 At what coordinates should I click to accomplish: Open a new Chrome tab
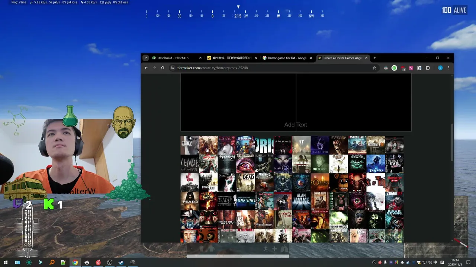click(375, 58)
